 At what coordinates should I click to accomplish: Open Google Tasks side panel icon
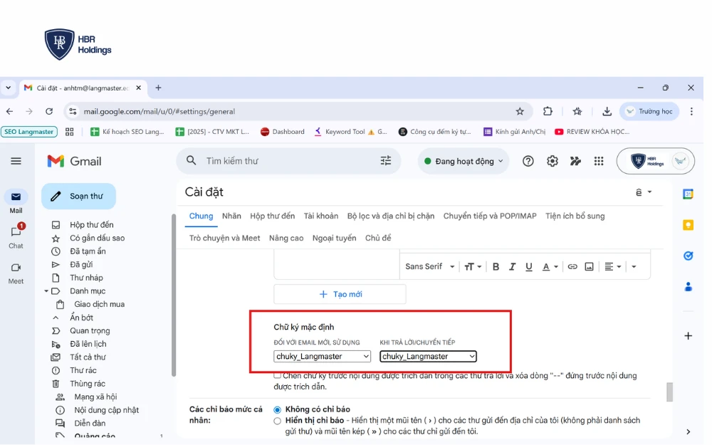688,256
